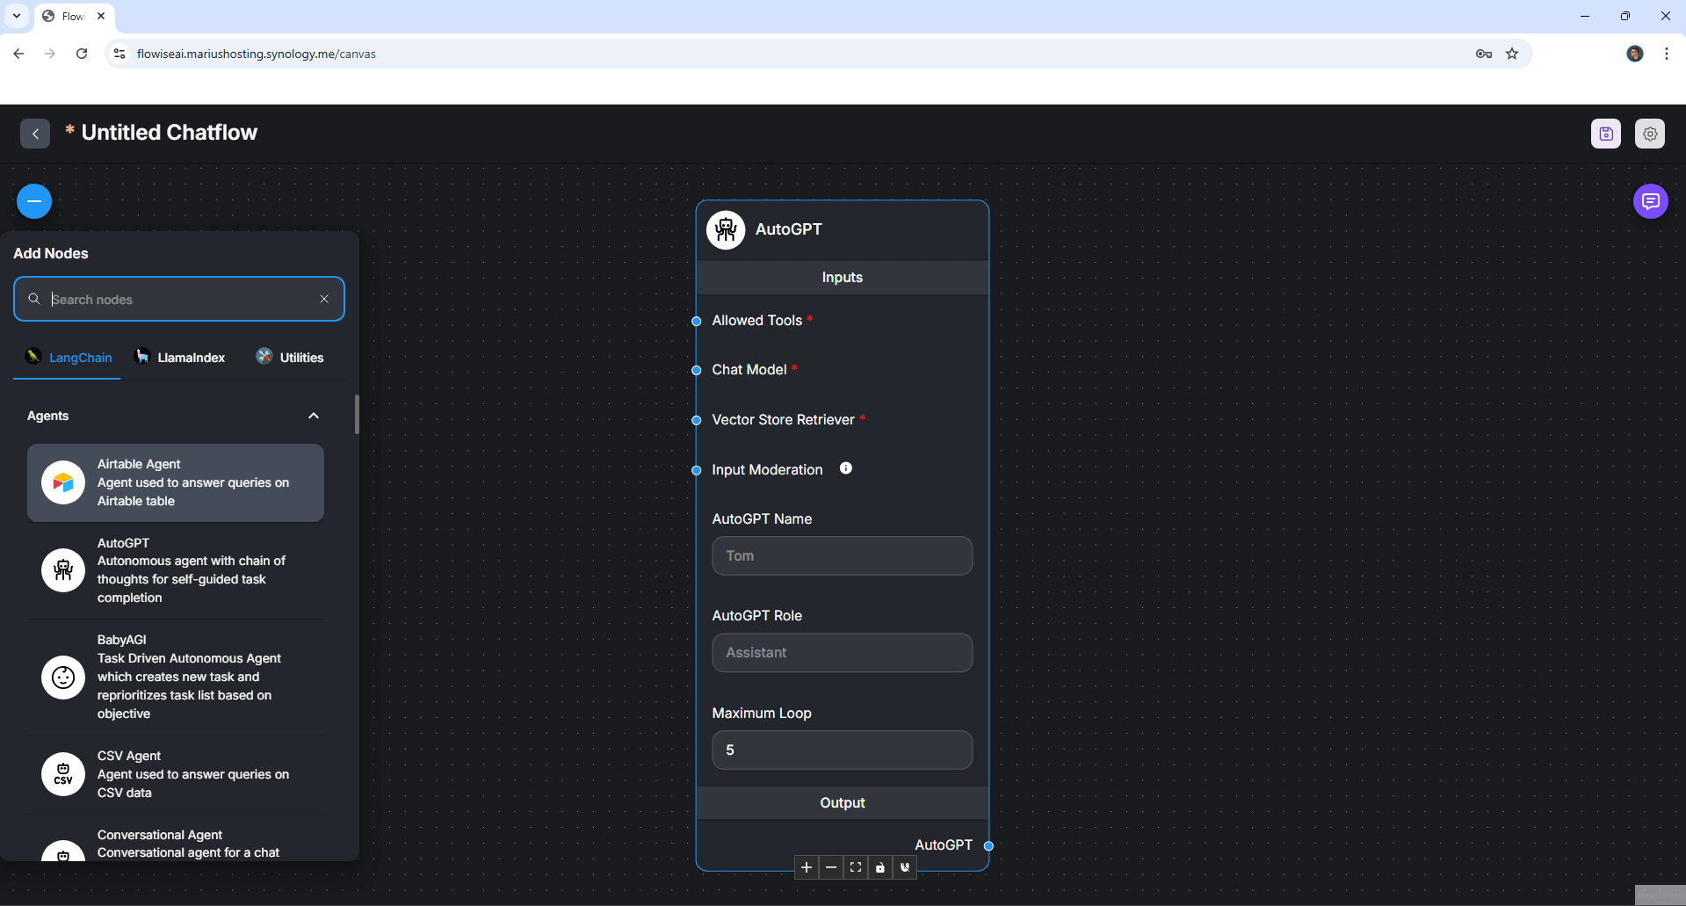Click the address bar URL
Viewport: 1686px width, 906px height.
(257, 54)
